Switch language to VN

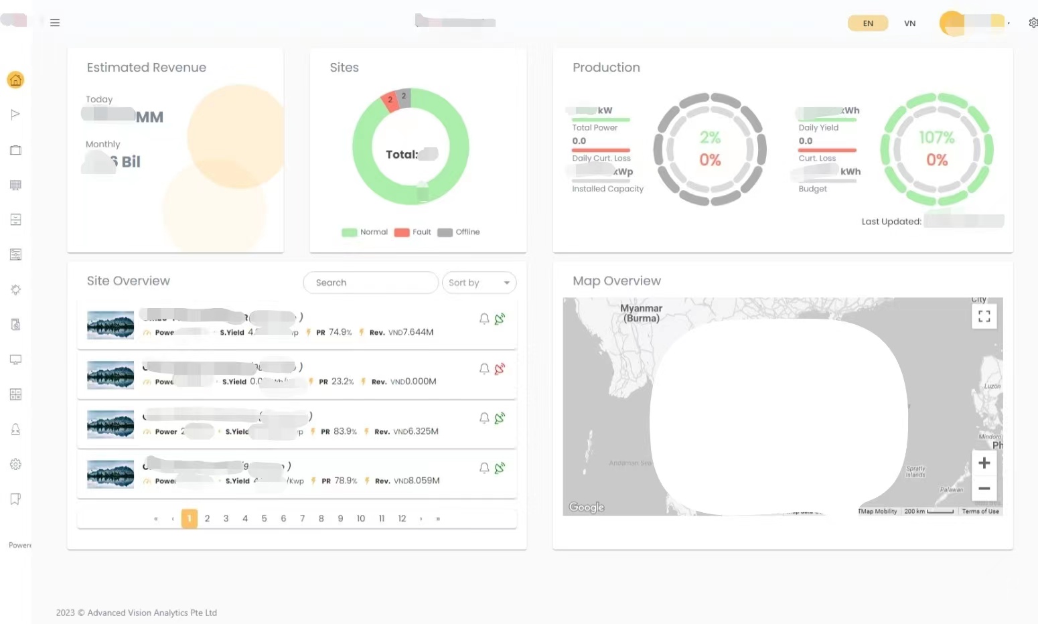pos(909,23)
